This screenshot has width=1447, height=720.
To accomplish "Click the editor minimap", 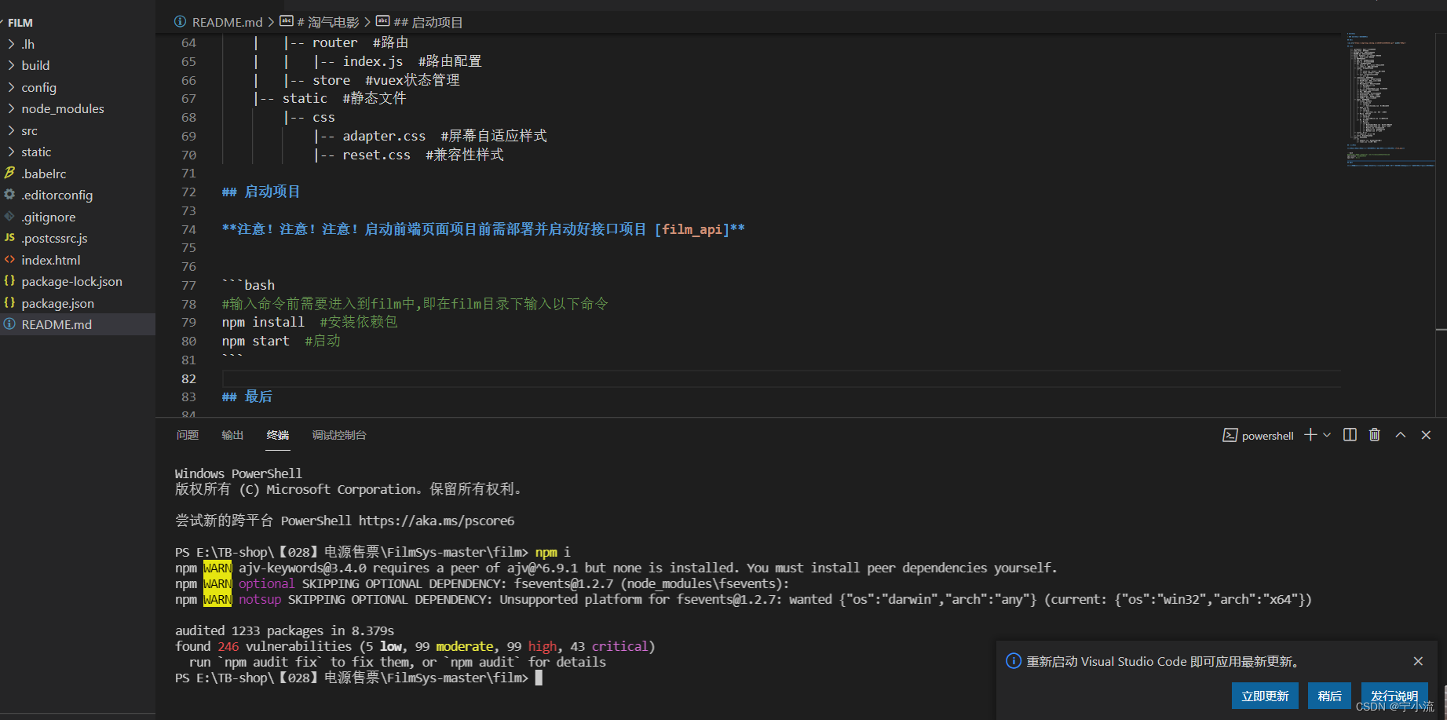I will click(1390, 100).
